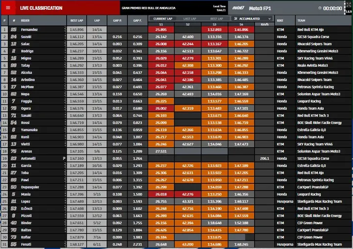Select rider Rodrigo row
Viewport: 353px width, 249px height.
(x=176, y=51)
